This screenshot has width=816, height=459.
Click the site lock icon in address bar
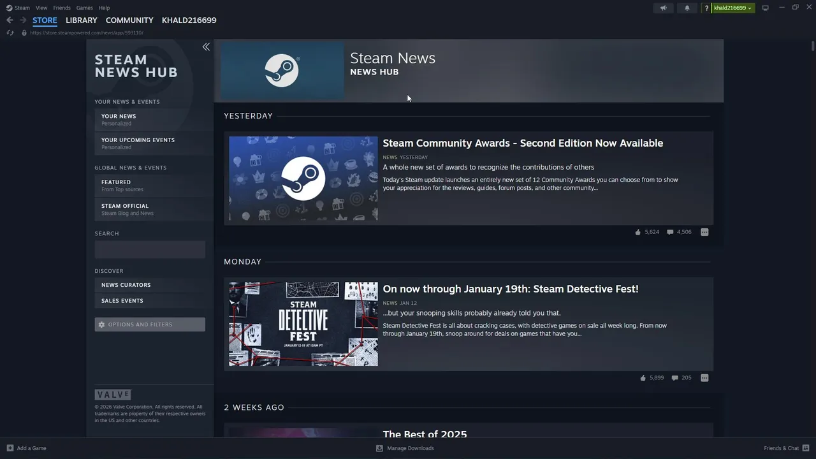pyautogui.click(x=24, y=33)
